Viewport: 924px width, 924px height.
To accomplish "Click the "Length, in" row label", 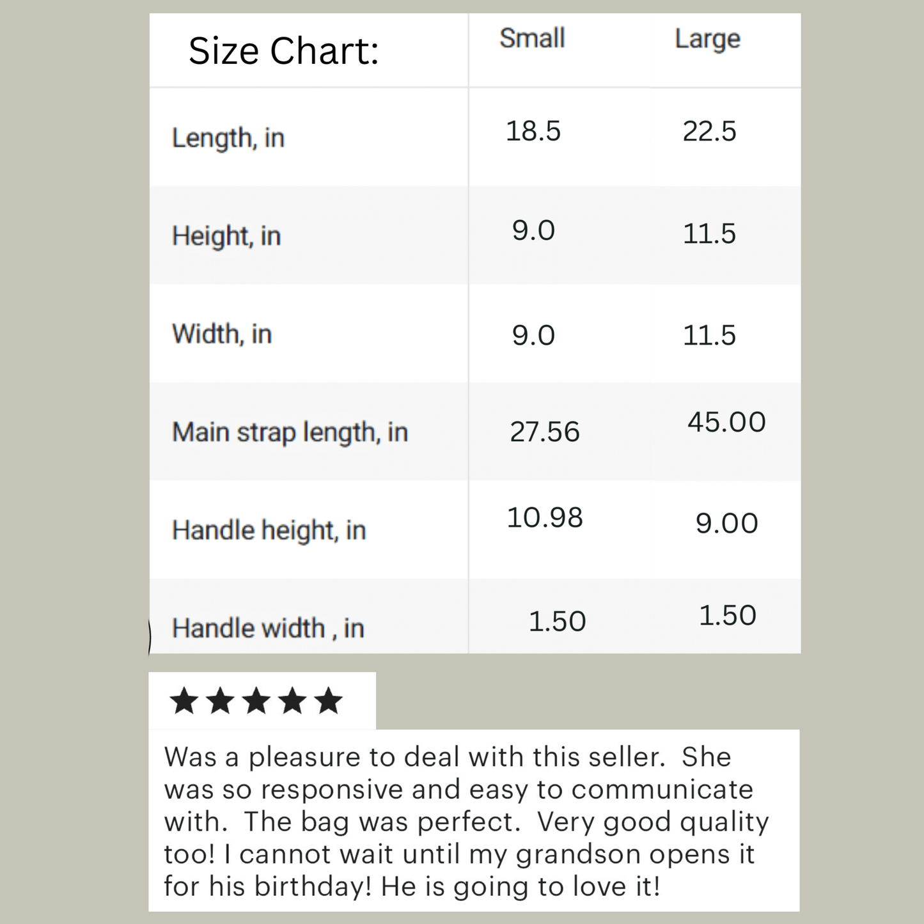I will 228,138.
